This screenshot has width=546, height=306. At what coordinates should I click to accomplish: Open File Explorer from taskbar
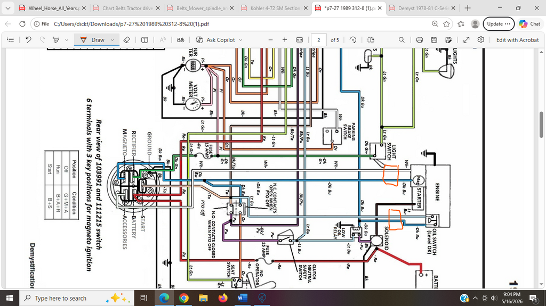(203, 298)
